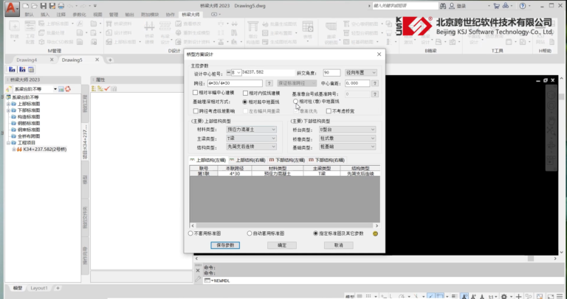This screenshot has height=299, width=567.
Task: Click the 重新生成模型 ribbon item
Action: click(x=193, y=33)
